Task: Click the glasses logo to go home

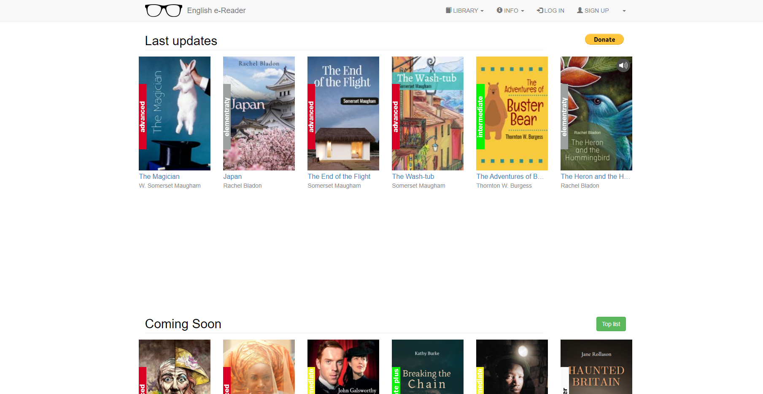Action: (x=163, y=10)
